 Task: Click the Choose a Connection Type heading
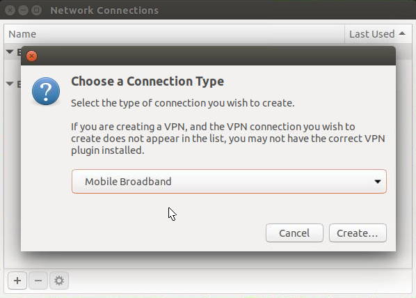point(147,81)
